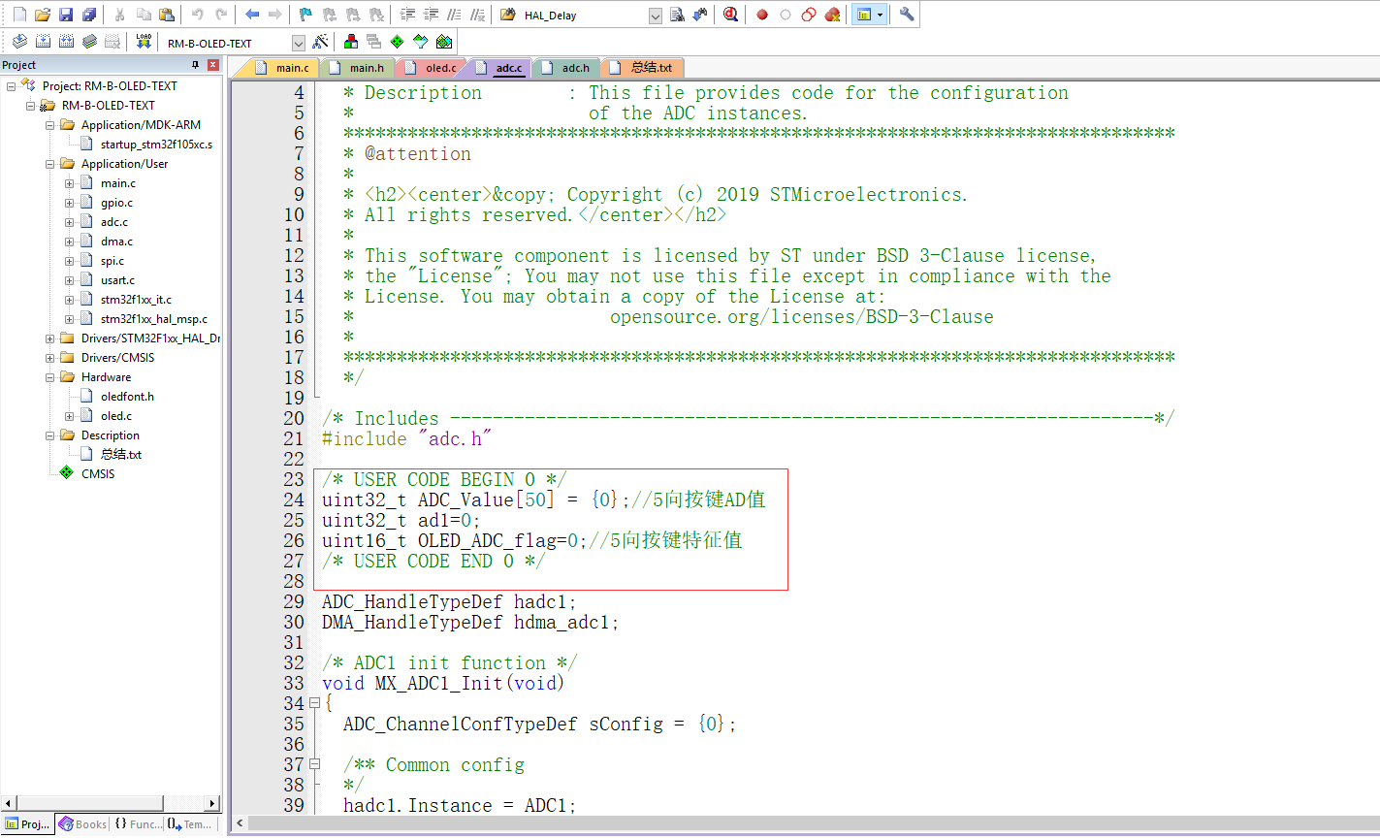Select stm32f1xx_hal_msp.c in the tree
Screen dimensions: 1380x838
(153, 319)
